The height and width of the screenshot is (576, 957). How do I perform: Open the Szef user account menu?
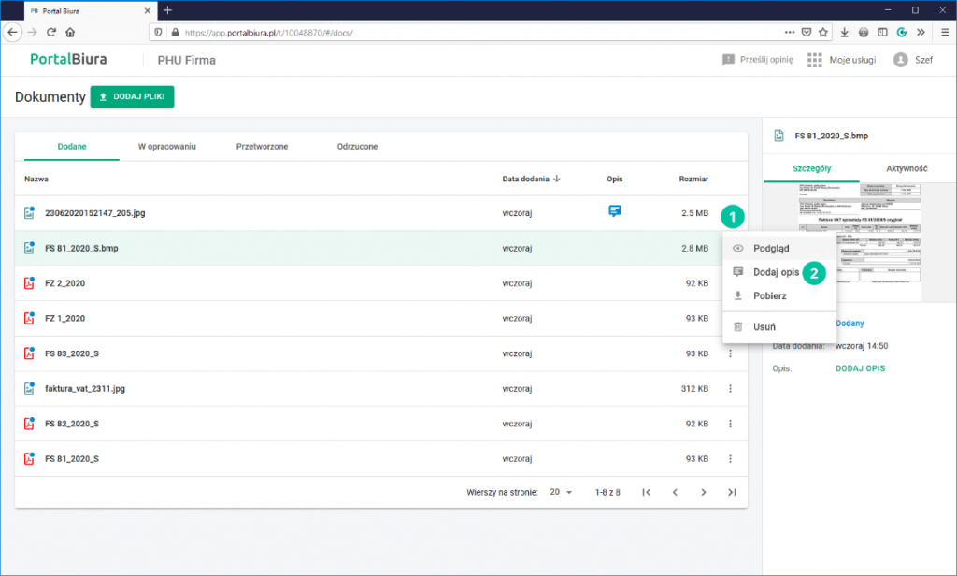(913, 60)
